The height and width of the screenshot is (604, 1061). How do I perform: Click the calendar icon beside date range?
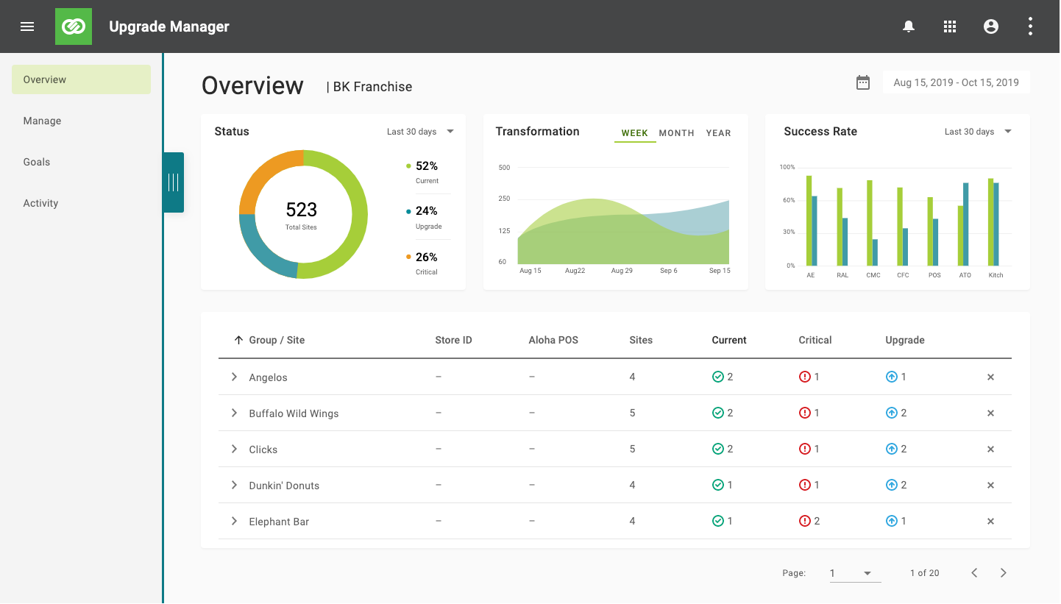pyautogui.click(x=863, y=82)
